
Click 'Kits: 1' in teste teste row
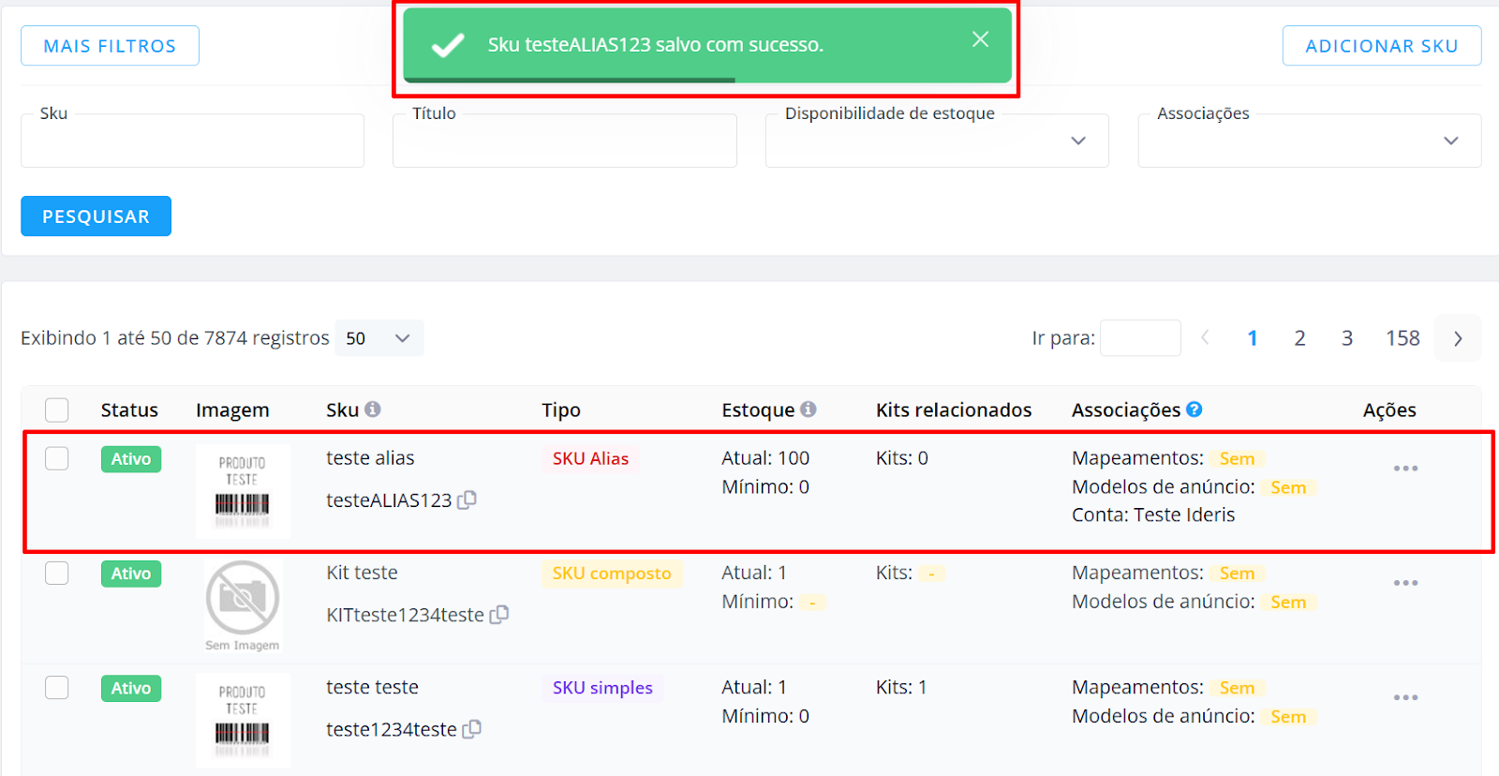[x=901, y=687]
